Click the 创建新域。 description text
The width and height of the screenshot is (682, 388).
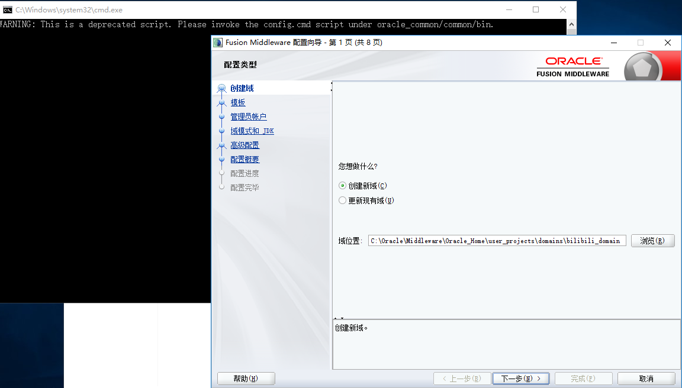click(x=352, y=328)
